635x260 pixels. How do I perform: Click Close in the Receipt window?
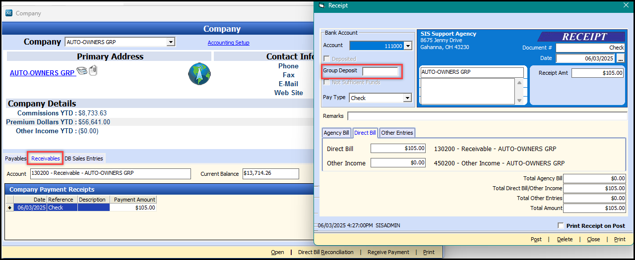[593, 239]
